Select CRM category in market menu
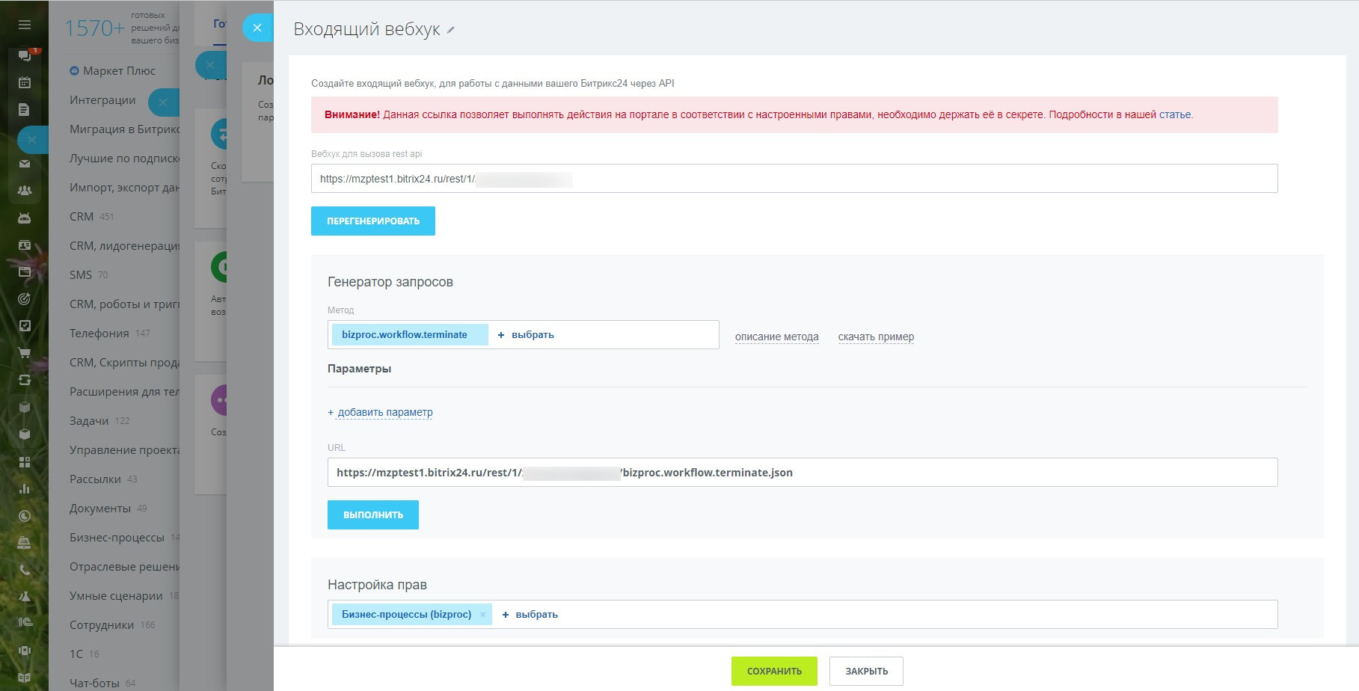This screenshot has width=1359, height=691. (82, 217)
